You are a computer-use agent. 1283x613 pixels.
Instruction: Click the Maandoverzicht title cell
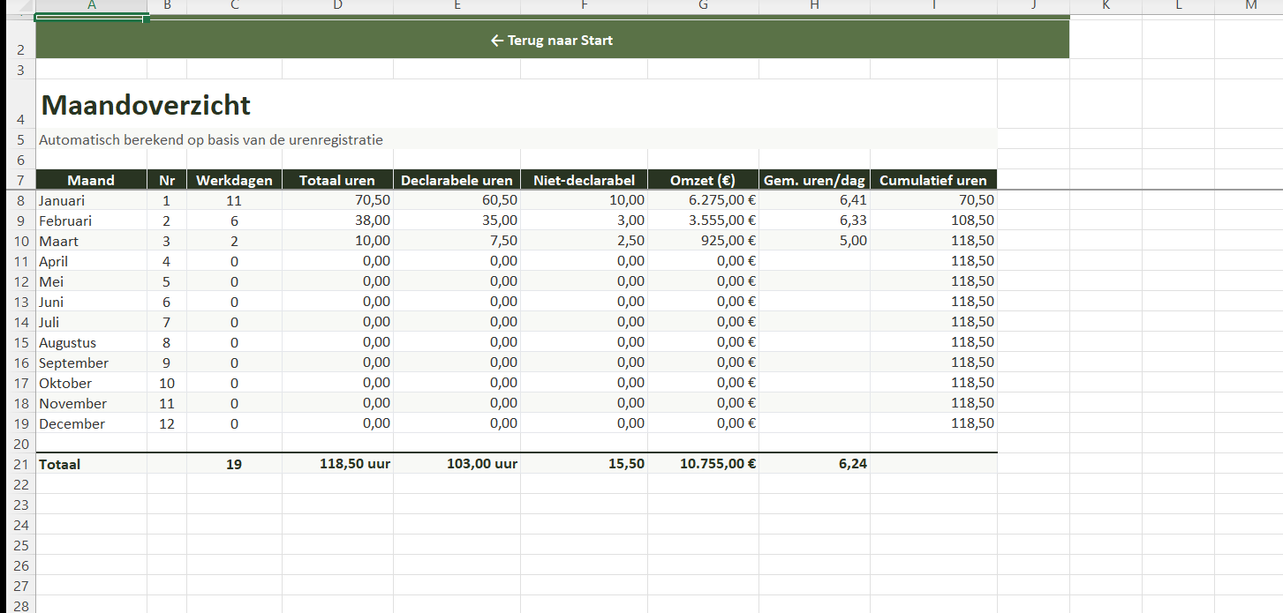(x=147, y=106)
